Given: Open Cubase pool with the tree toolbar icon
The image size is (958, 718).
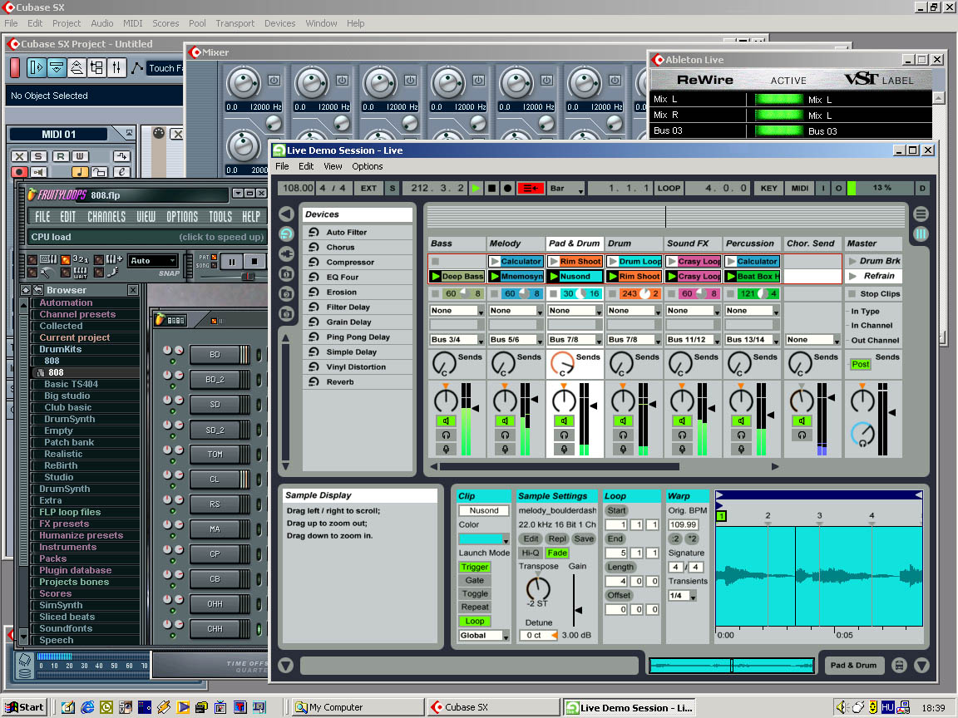Looking at the screenshot, I should [x=96, y=68].
